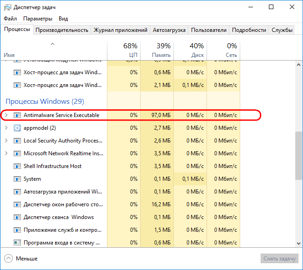
Task: Sort by the Память 39% column header
Action: (x=157, y=51)
